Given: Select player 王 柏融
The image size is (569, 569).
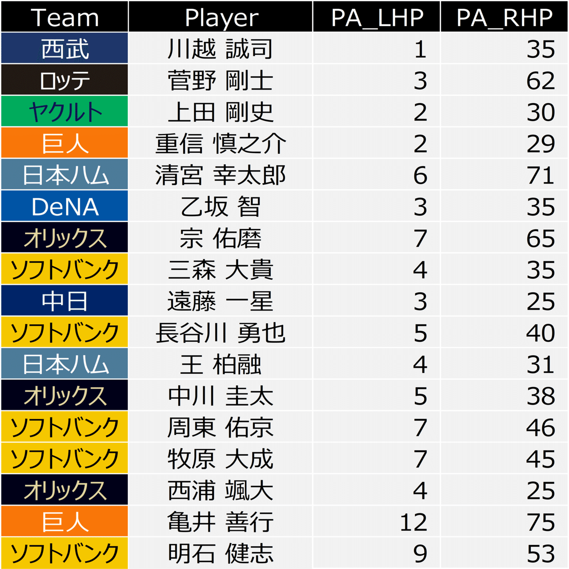Looking at the screenshot, I should pos(220,365).
